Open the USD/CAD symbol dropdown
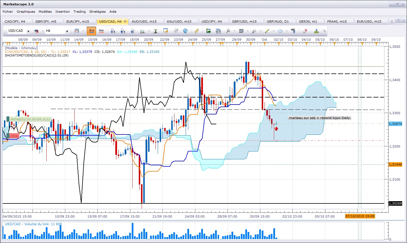Screen dimensions: 407x243 point(28,31)
